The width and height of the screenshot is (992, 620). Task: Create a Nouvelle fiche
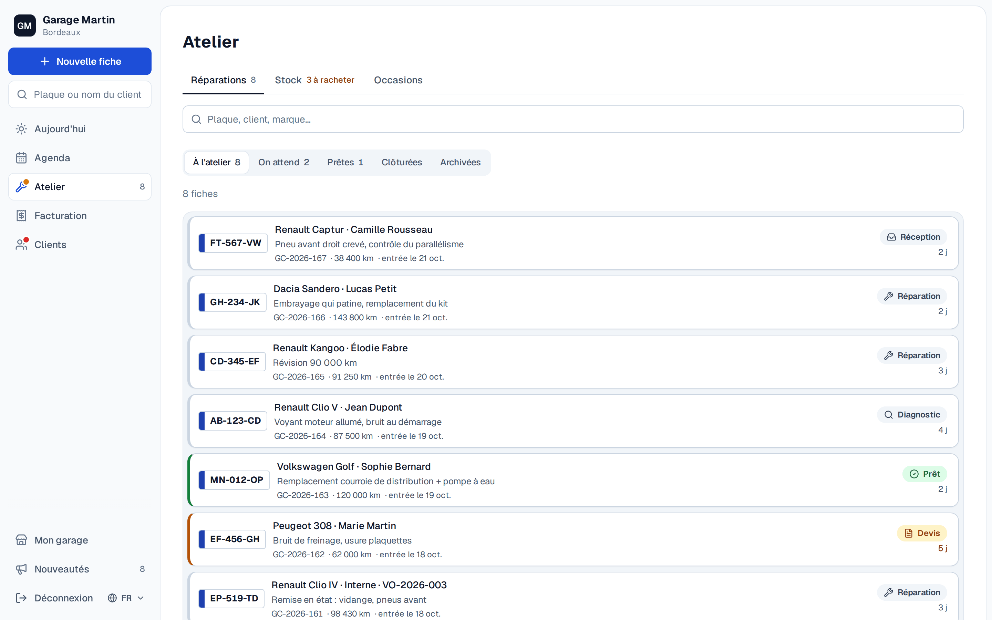[80, 62]
